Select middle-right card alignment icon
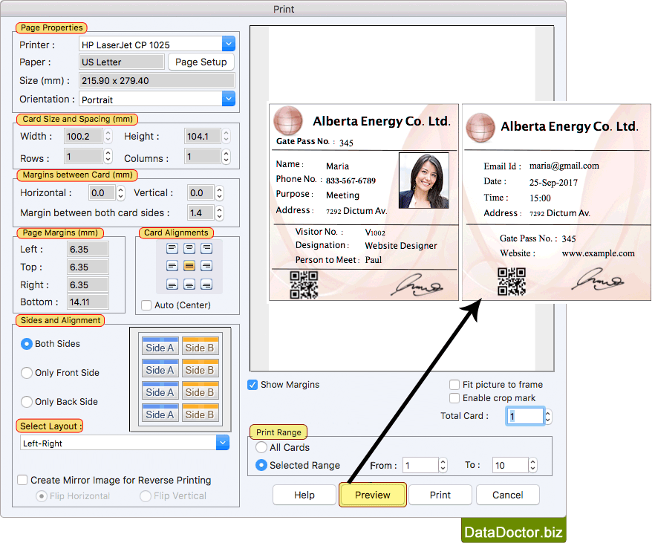 pyautogui.click(x=206, y=266)
